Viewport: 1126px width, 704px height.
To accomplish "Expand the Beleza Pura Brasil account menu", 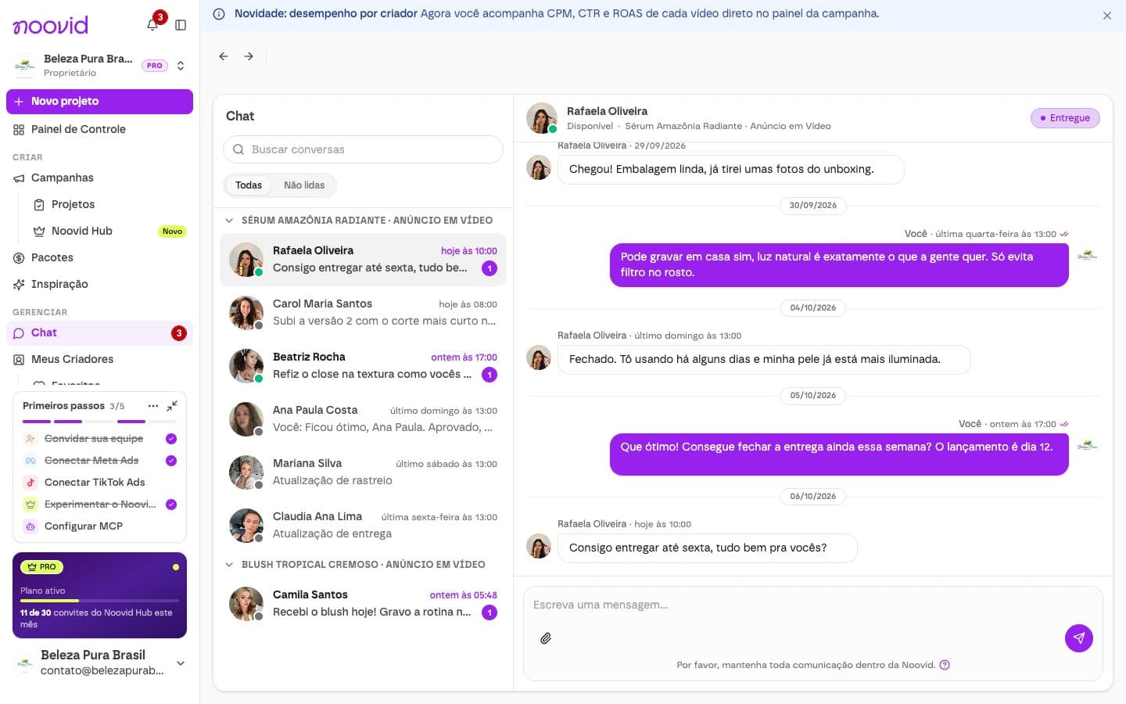I will click(x=181, y=663).
